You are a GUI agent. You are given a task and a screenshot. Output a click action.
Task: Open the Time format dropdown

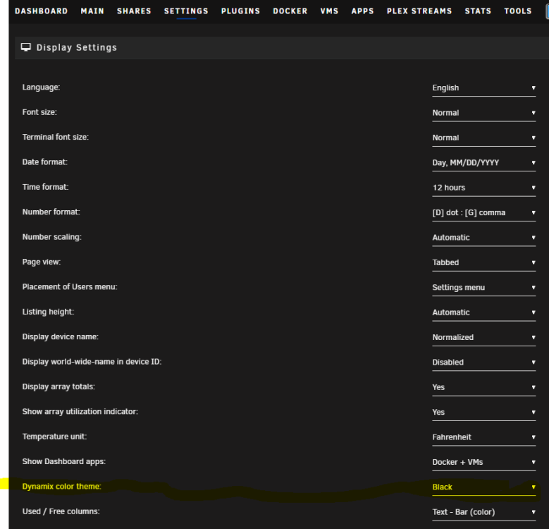pyautogui.click(x=484, y=188)
